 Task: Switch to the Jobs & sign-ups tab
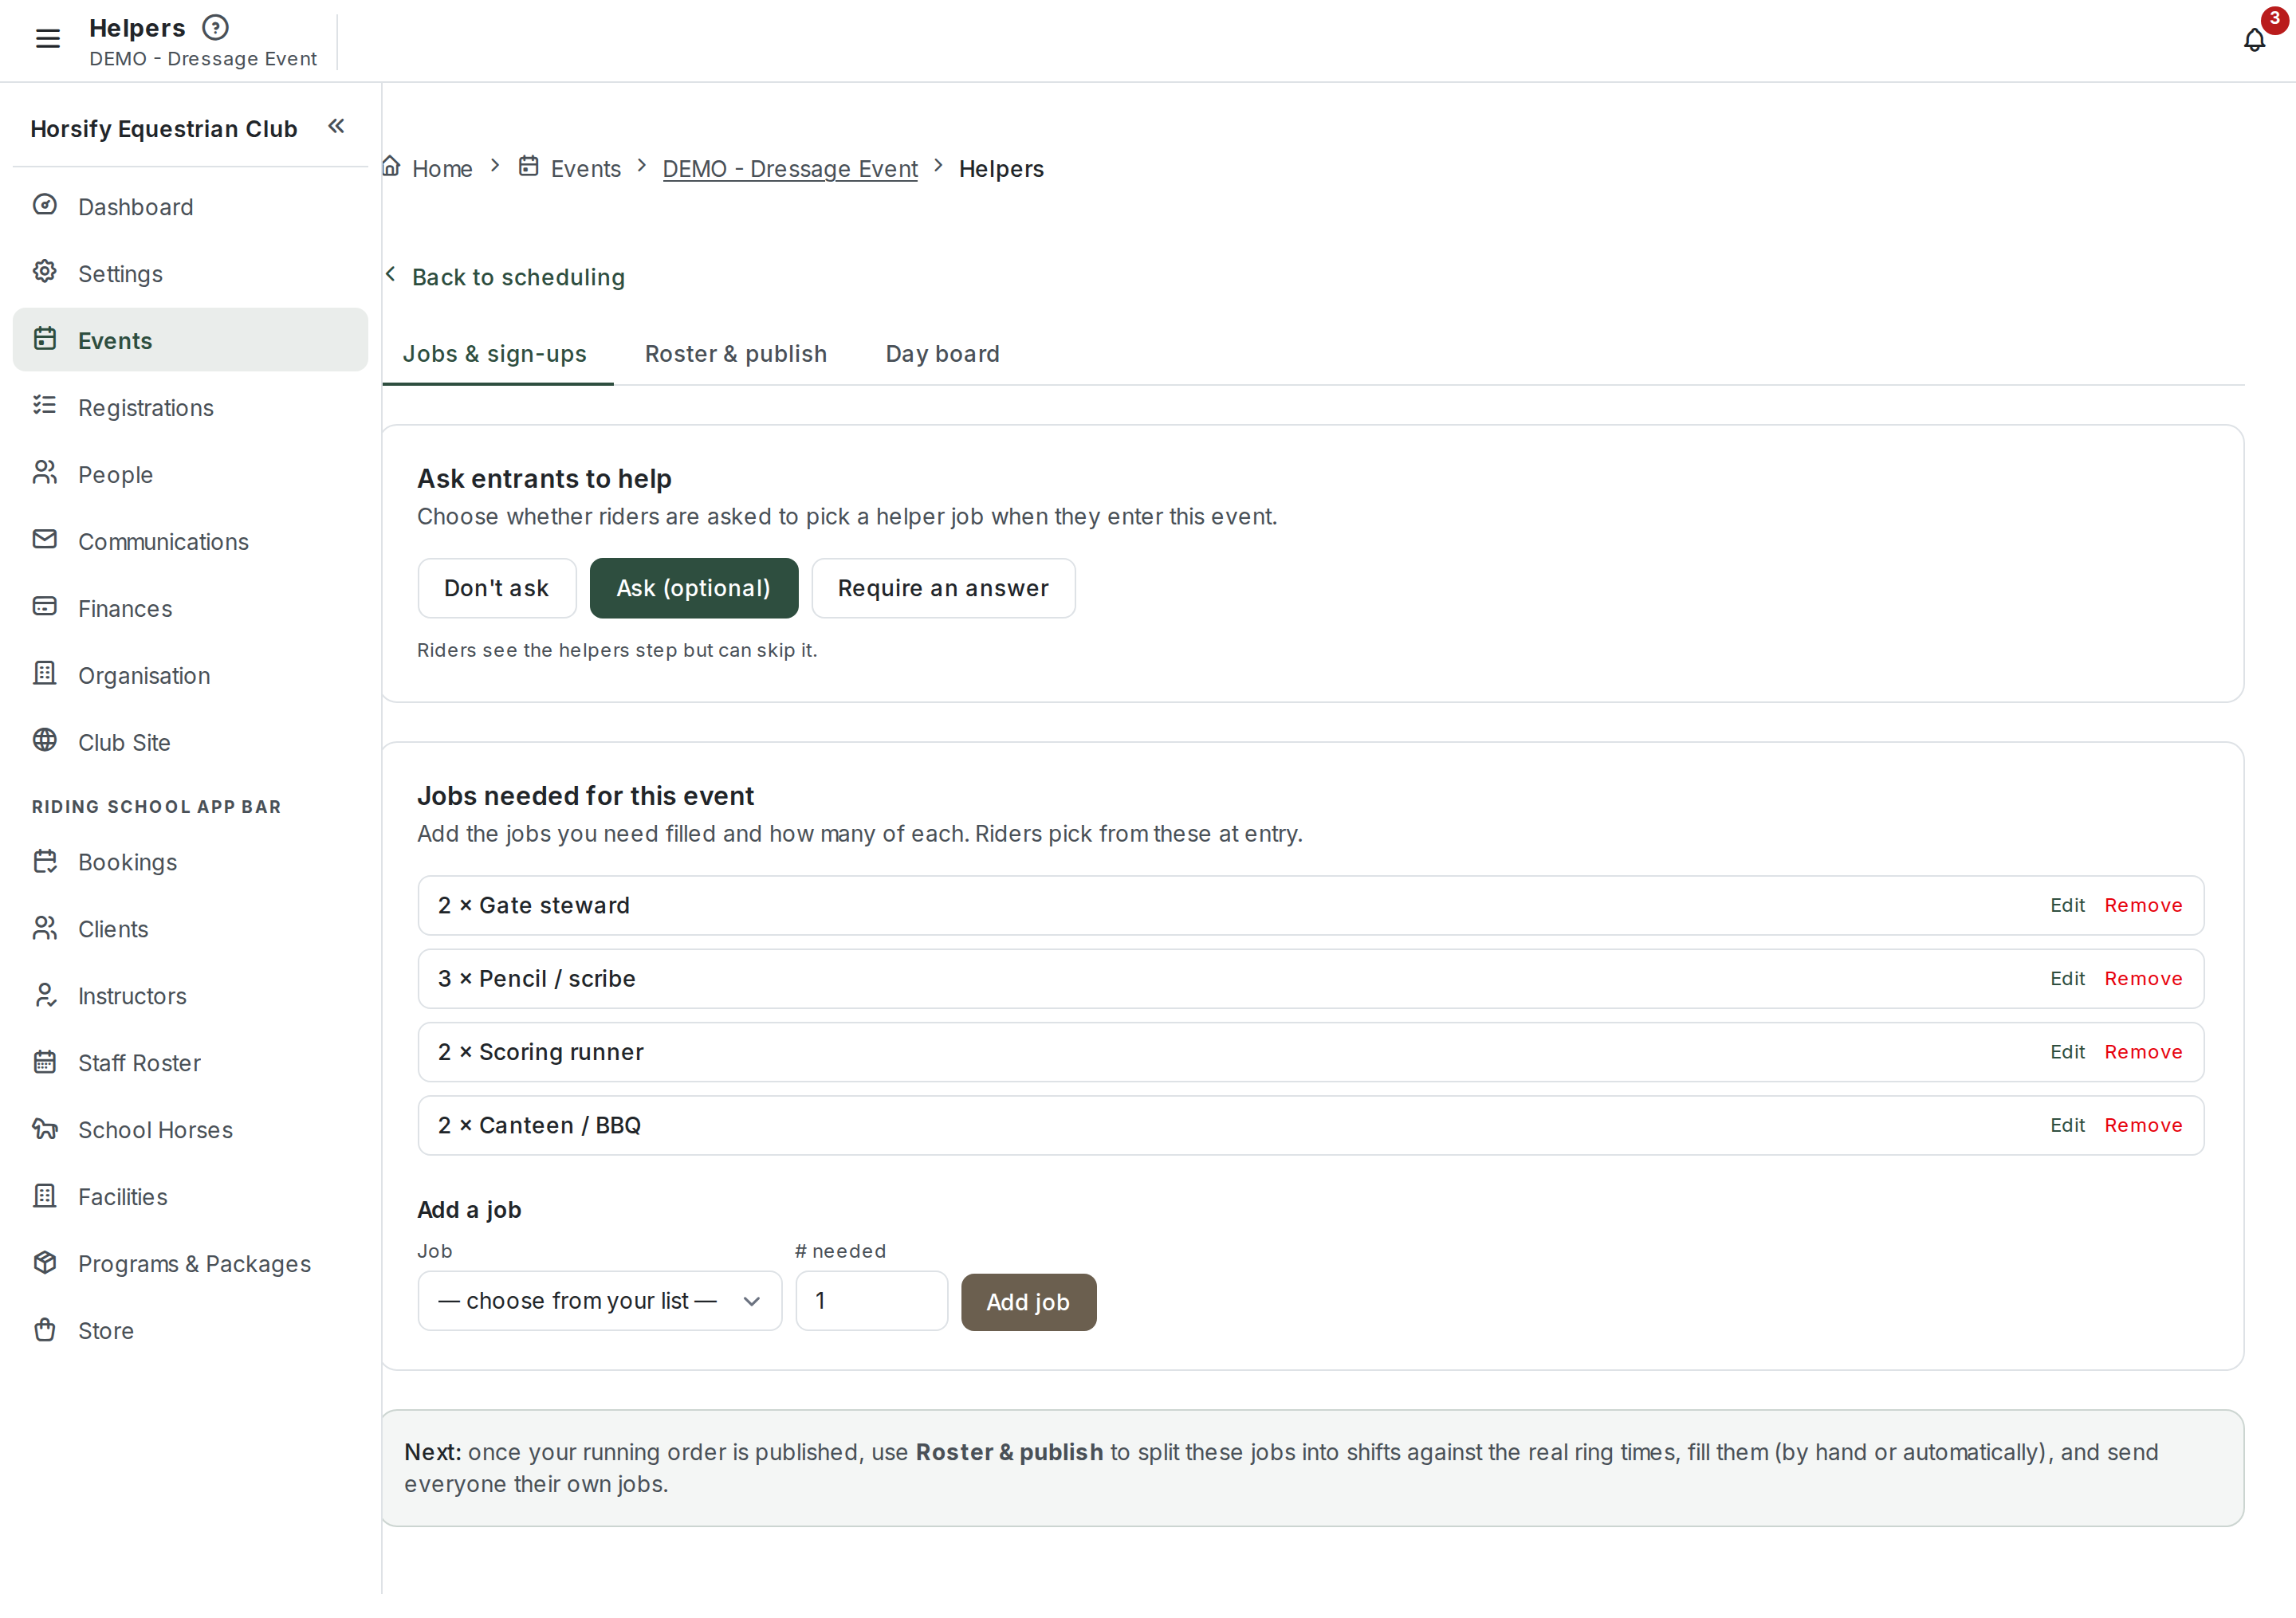pos(495,354)
